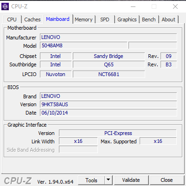This screenshot has width=186, height=186.
Task: Click the PCI-Express version value
Action: coord(118,133)
